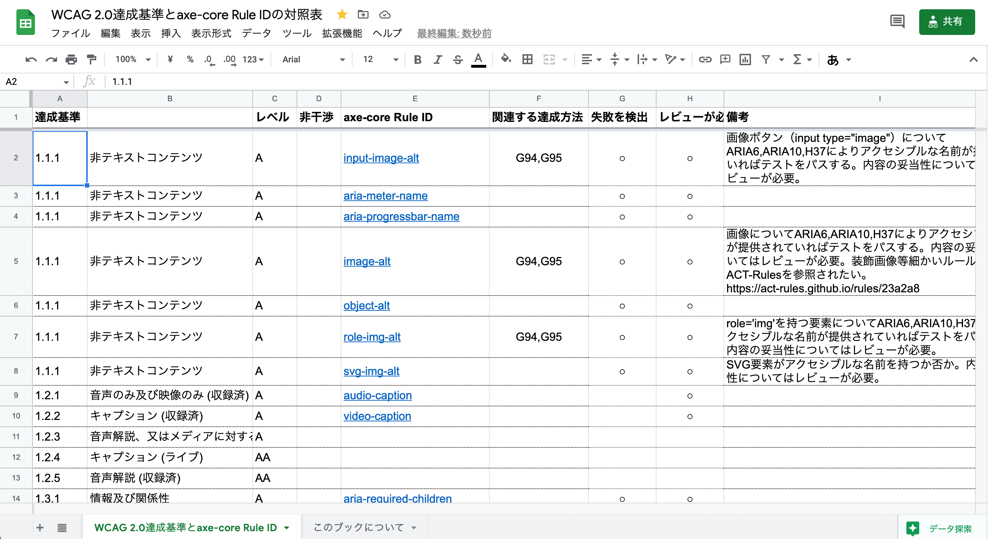
Task: Click the green 共有 share button
Action: click(947, 22)
